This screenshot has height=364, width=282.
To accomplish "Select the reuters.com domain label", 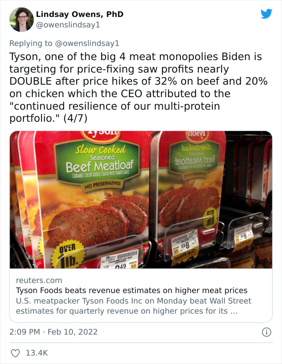I will [31, 280].
